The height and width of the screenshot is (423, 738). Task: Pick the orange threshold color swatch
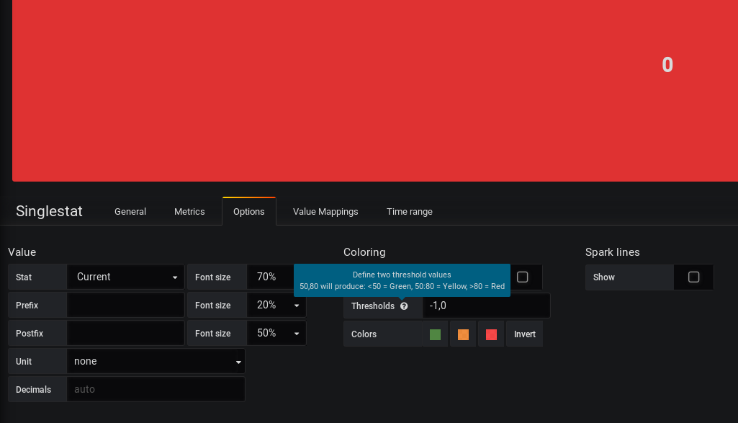click(x=463, y=334)
